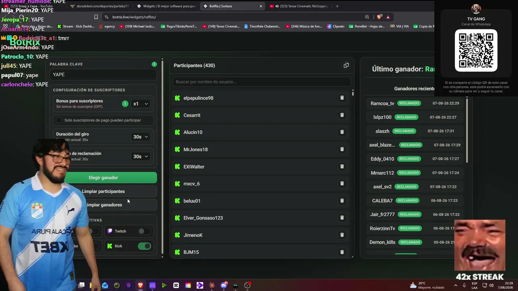Screen dimensions: 518x291
Task: Click the participants list scrollbar
Action: click(353, 93)
